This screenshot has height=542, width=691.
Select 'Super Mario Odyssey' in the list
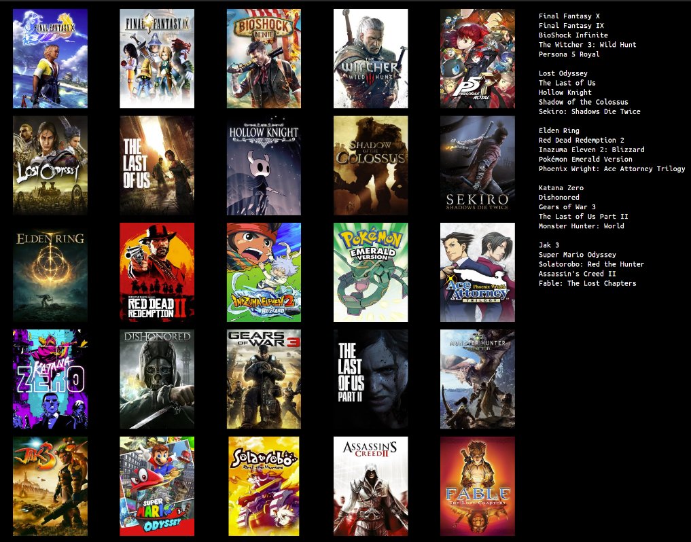tap(578, 255)
